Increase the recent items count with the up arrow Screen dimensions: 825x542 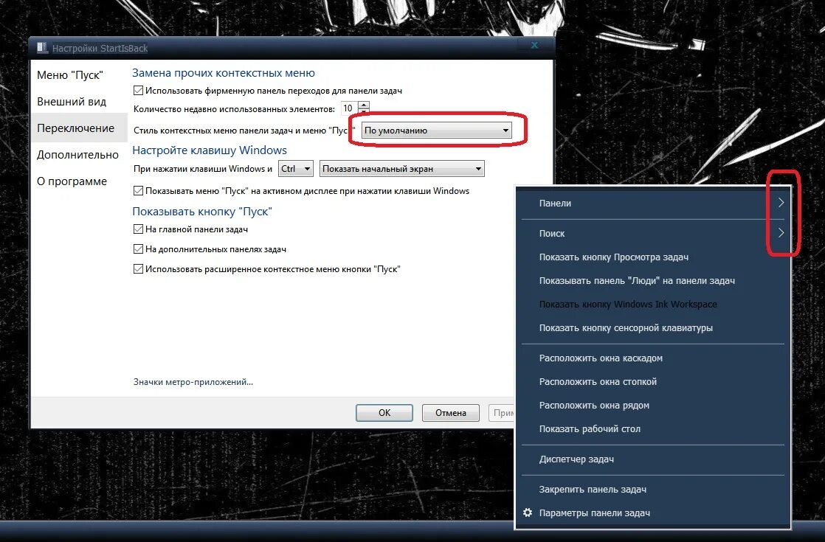[364, 105]
